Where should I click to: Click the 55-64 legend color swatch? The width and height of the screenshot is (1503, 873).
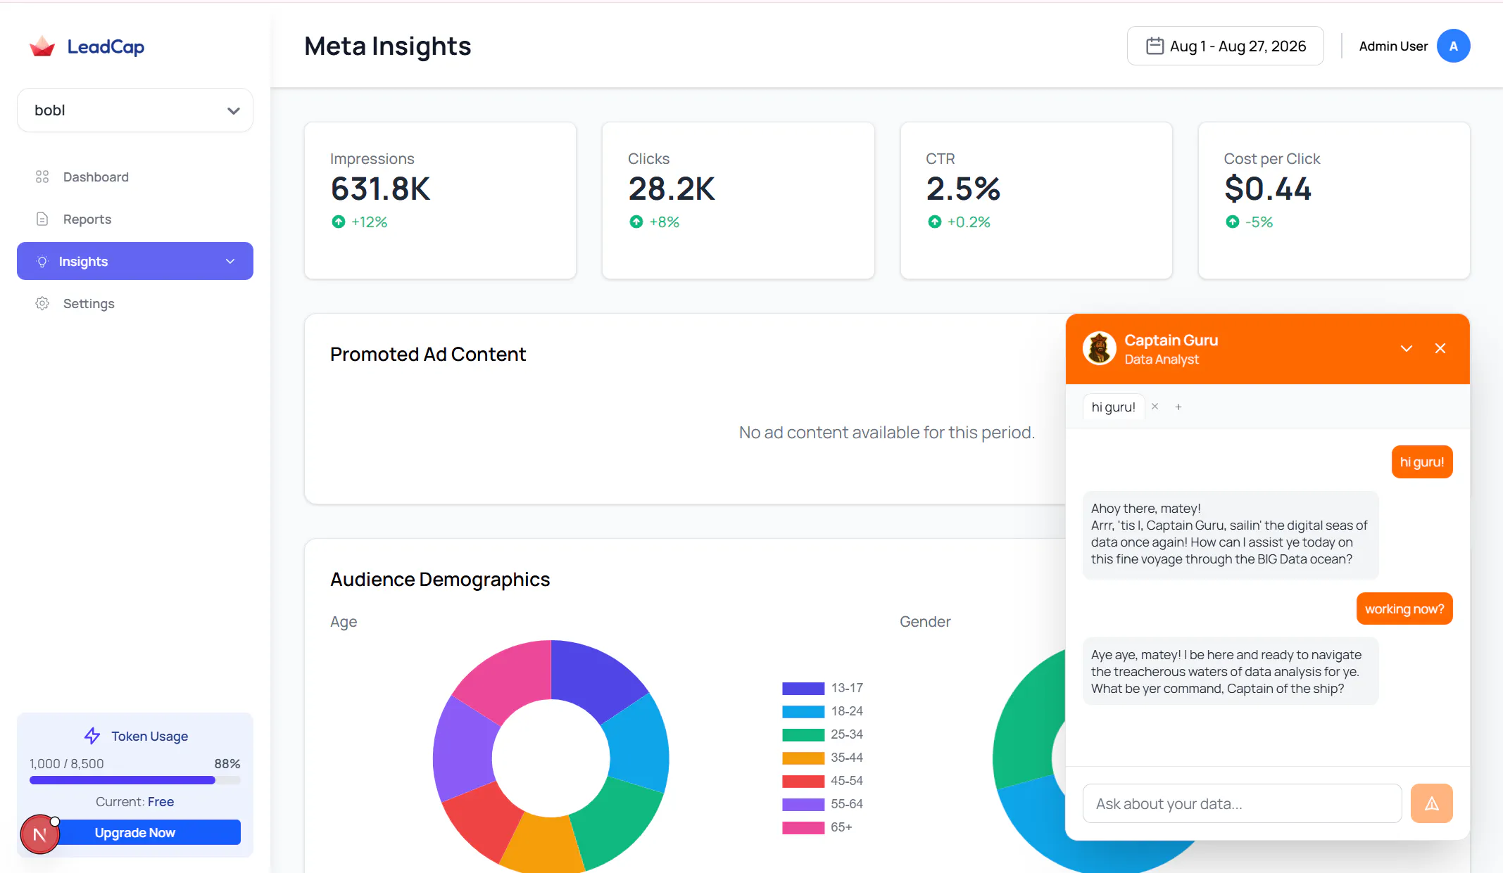pos(803,804)
